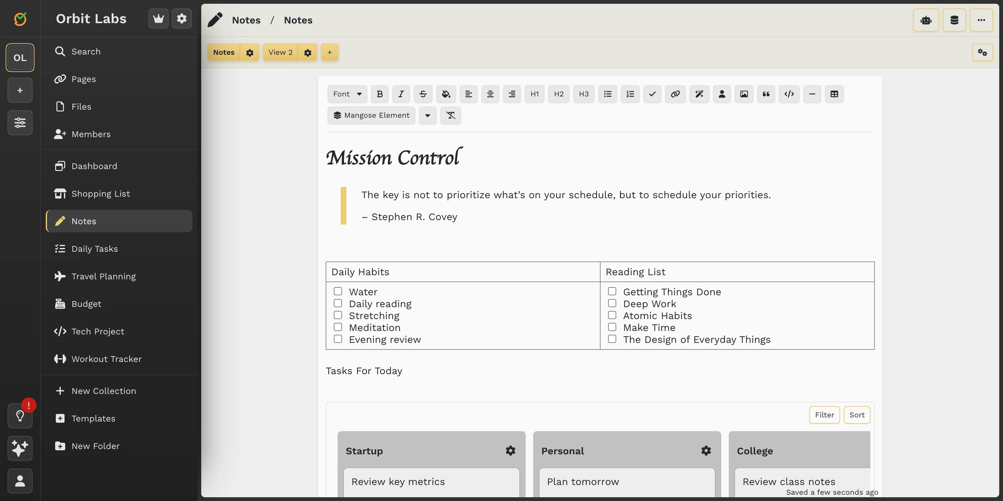Open View 2 settings gear
Image resolution: width=1003 pixels, height=501 pixels.
tap(307, 53)
